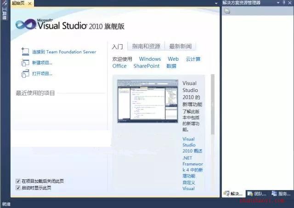Open 连接到 Team Foundation Server link
294x208 pixels.
click(64, 52)
